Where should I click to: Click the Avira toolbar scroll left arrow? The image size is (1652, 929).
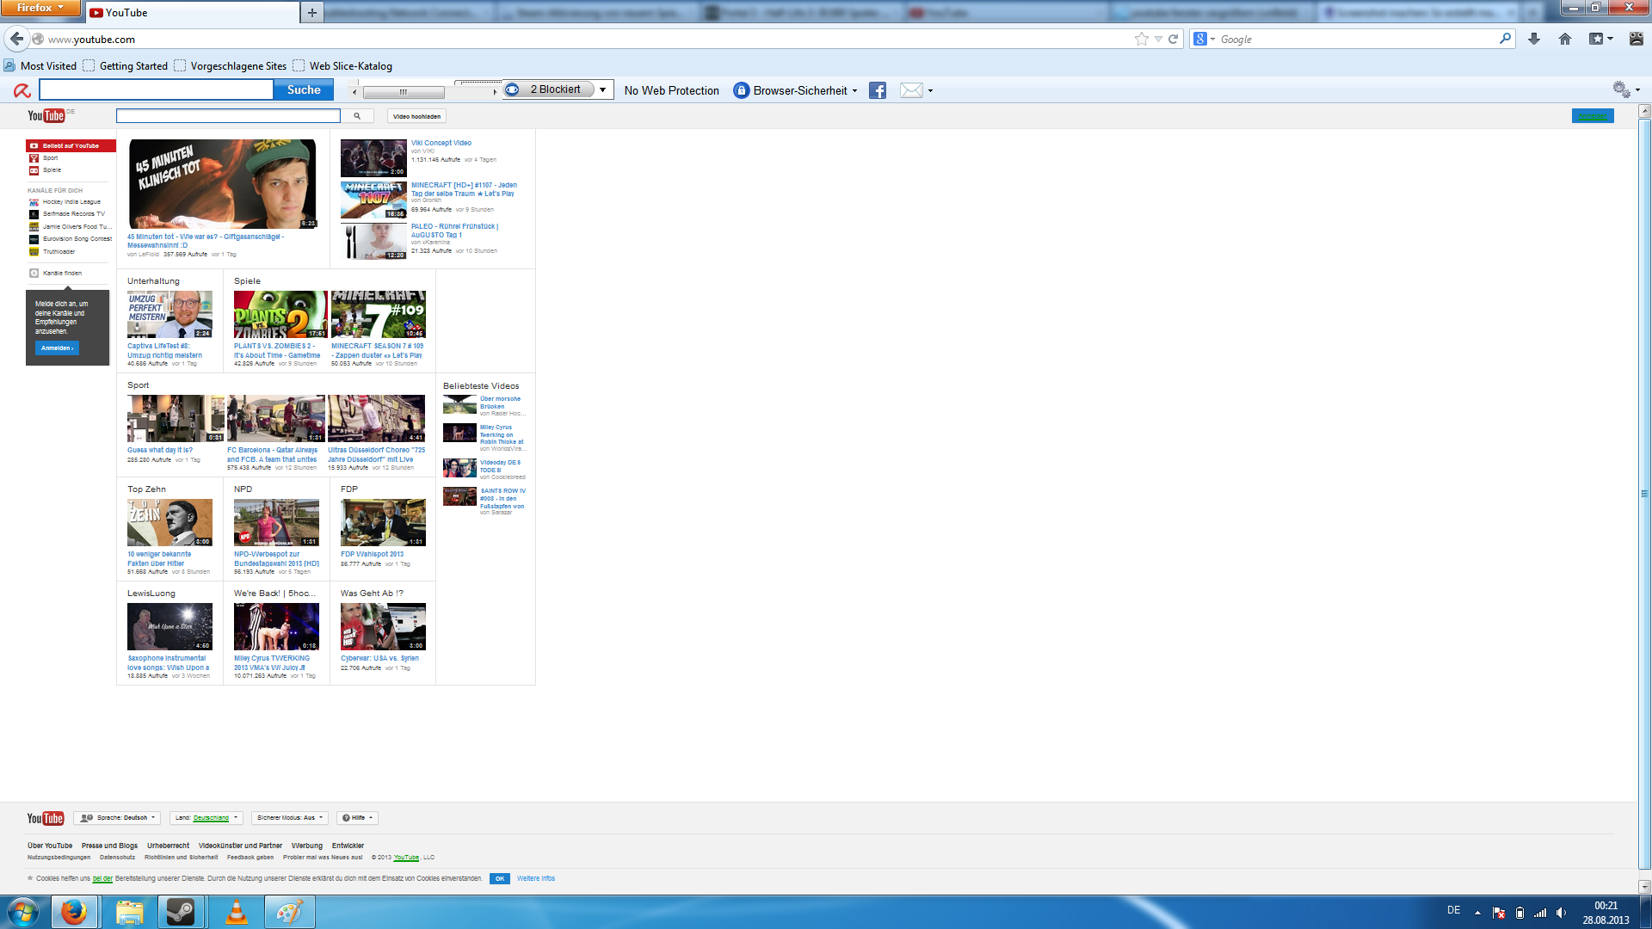[x=354, y=92]
